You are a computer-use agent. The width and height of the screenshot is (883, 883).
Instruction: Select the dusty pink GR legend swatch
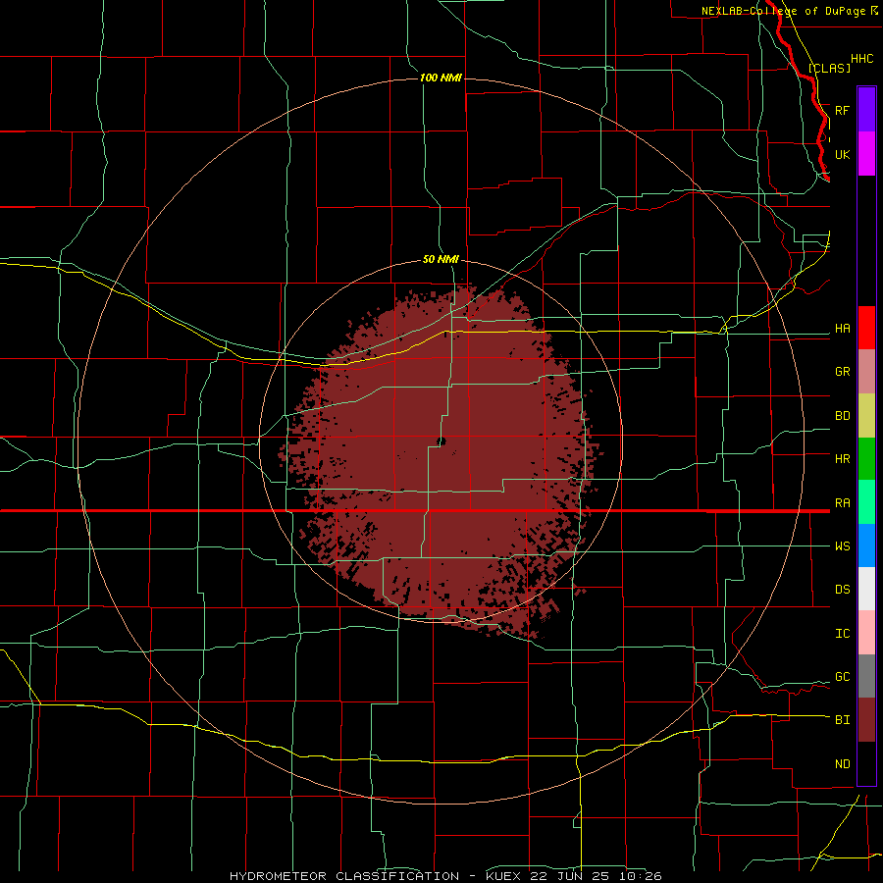tap(866, 372)
